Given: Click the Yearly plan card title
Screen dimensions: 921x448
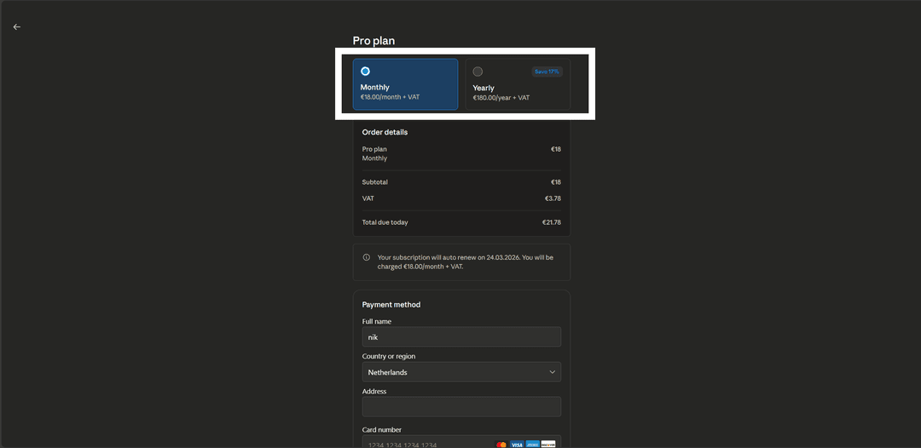Looking at the screenshot, I should point(484,88).
